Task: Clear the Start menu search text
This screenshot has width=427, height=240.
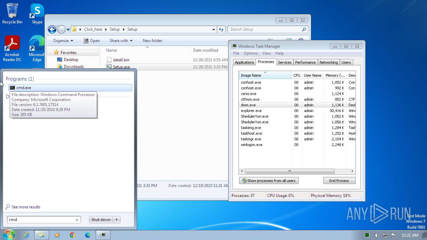Action: click(x=77, y=220)
